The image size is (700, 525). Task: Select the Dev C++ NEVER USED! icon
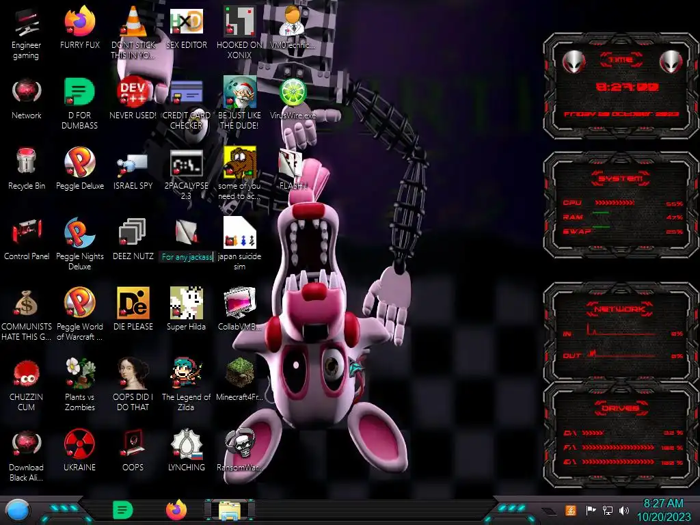(133, 92)
